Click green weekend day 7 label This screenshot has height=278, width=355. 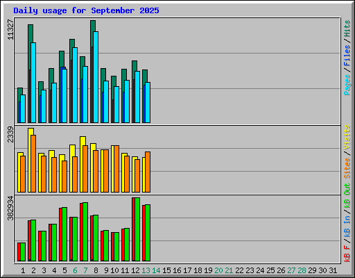tap(85, 270)
